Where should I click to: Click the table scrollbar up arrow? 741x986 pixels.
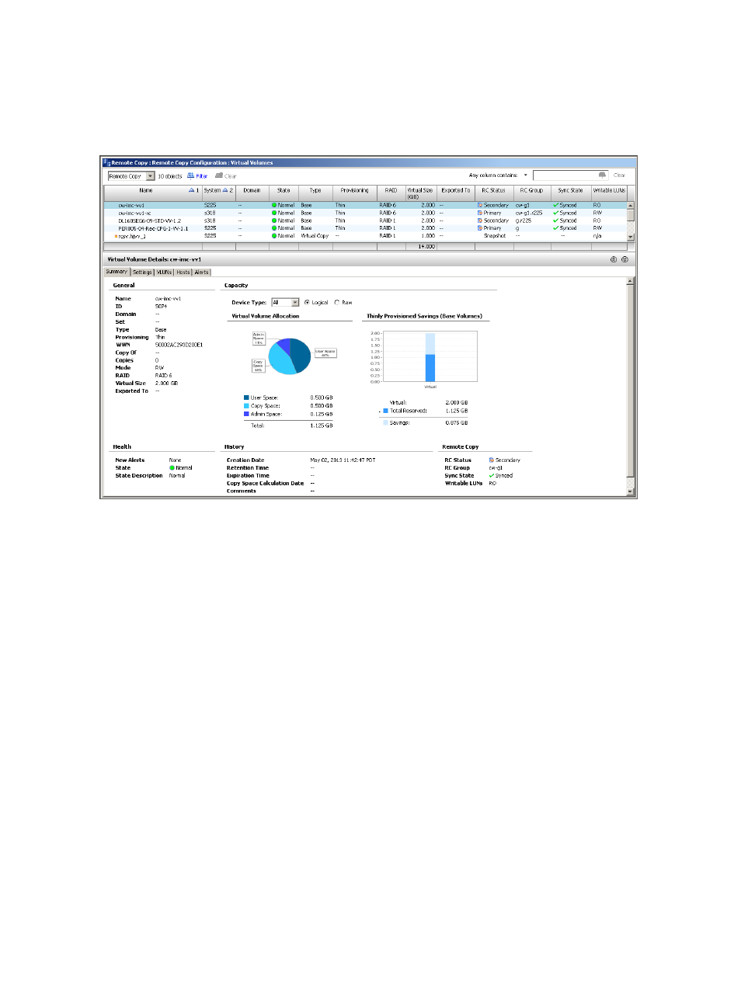631,205
